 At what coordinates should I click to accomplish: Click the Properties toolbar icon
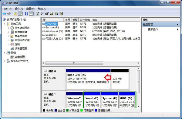pos(47,14)
